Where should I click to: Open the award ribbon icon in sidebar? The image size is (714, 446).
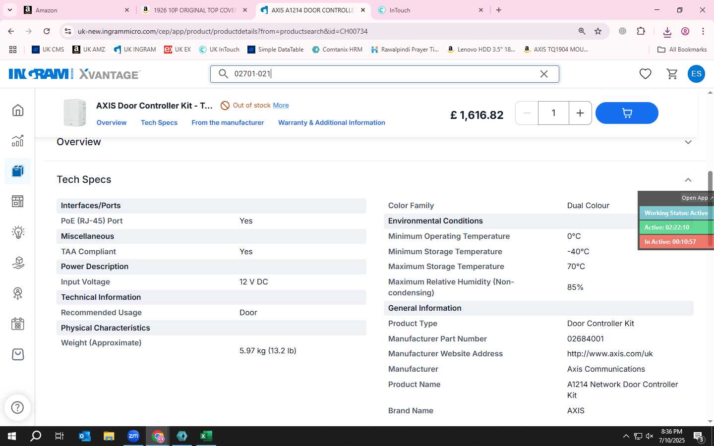point(18,293)
